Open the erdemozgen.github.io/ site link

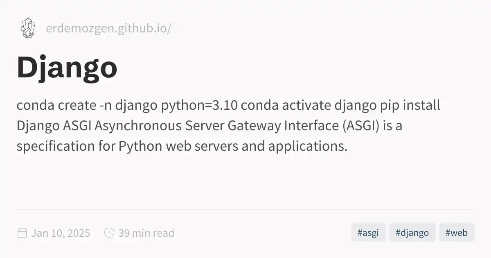tap(108, 29)
